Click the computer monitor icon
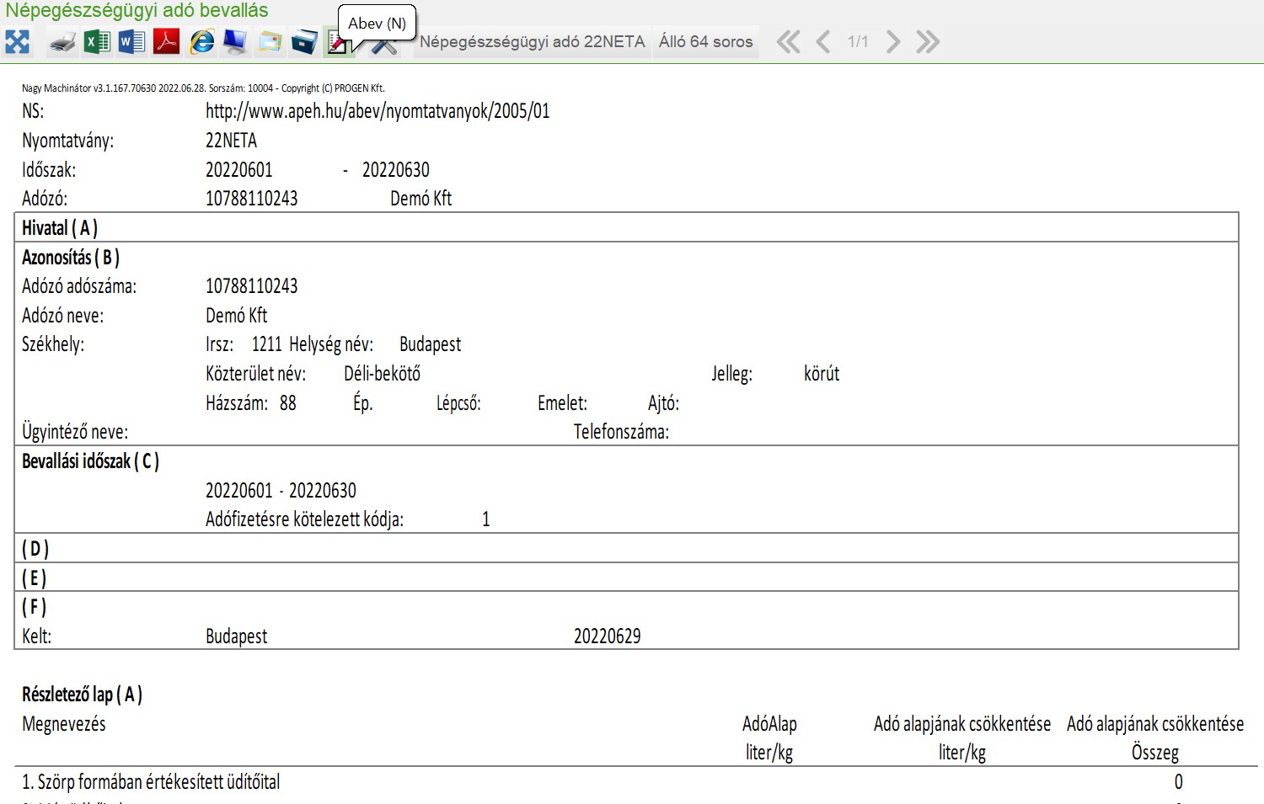Viewport: 1264px width, 804px height. pyautogui.click(x=235, y=41)
